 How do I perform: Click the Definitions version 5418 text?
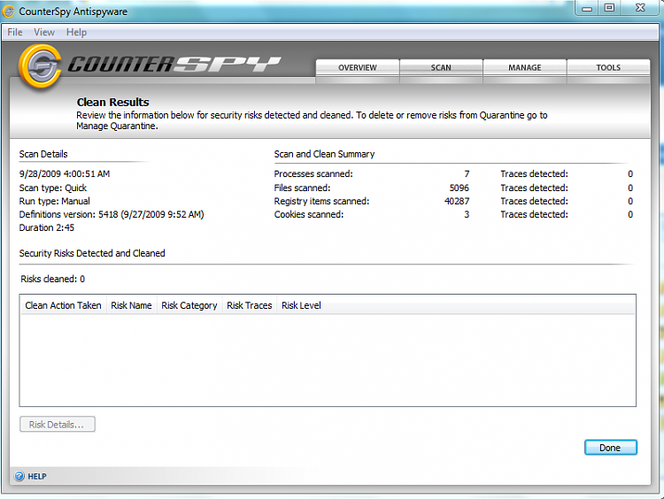tap(112, 215)
